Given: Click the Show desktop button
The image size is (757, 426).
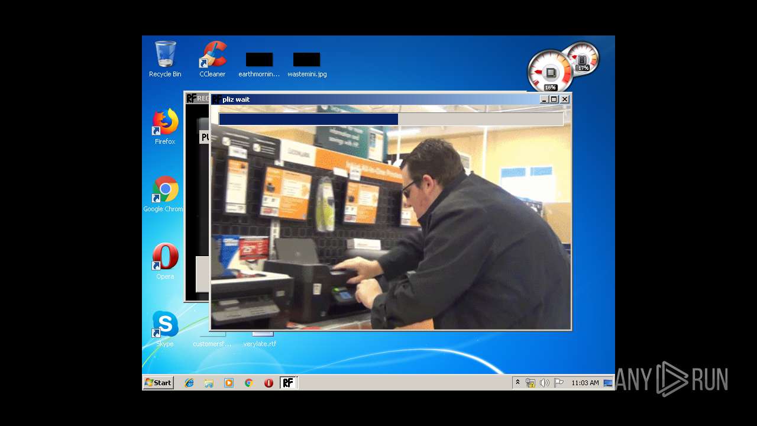Looking at the screenshot, I should [x=609, y=383].
